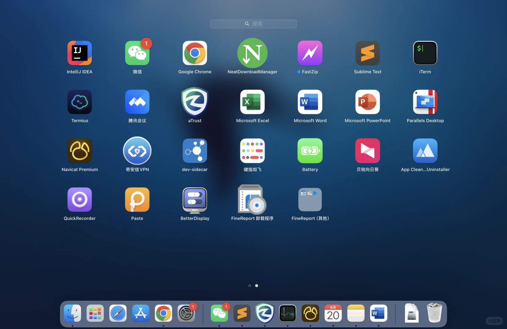Viewport: 507px width, 329px height.
Task: Launch 贝锐向日葵 remote desktop app
Action: pyautogui.click(x=368, y=151)
